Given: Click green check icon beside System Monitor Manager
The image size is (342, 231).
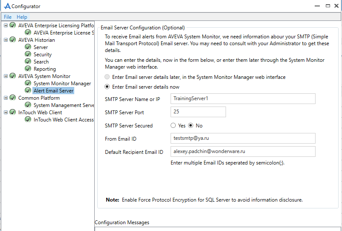Looking at the screenshot, I should point(28,83).
